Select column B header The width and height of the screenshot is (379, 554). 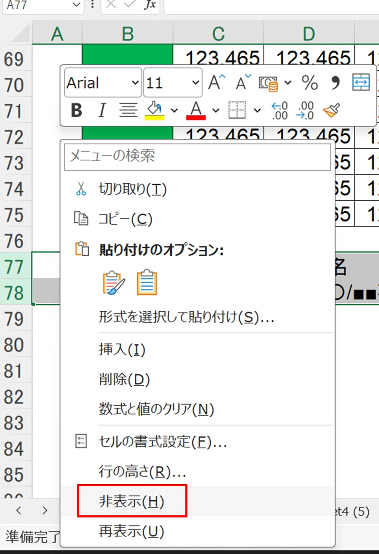(128, 34)
